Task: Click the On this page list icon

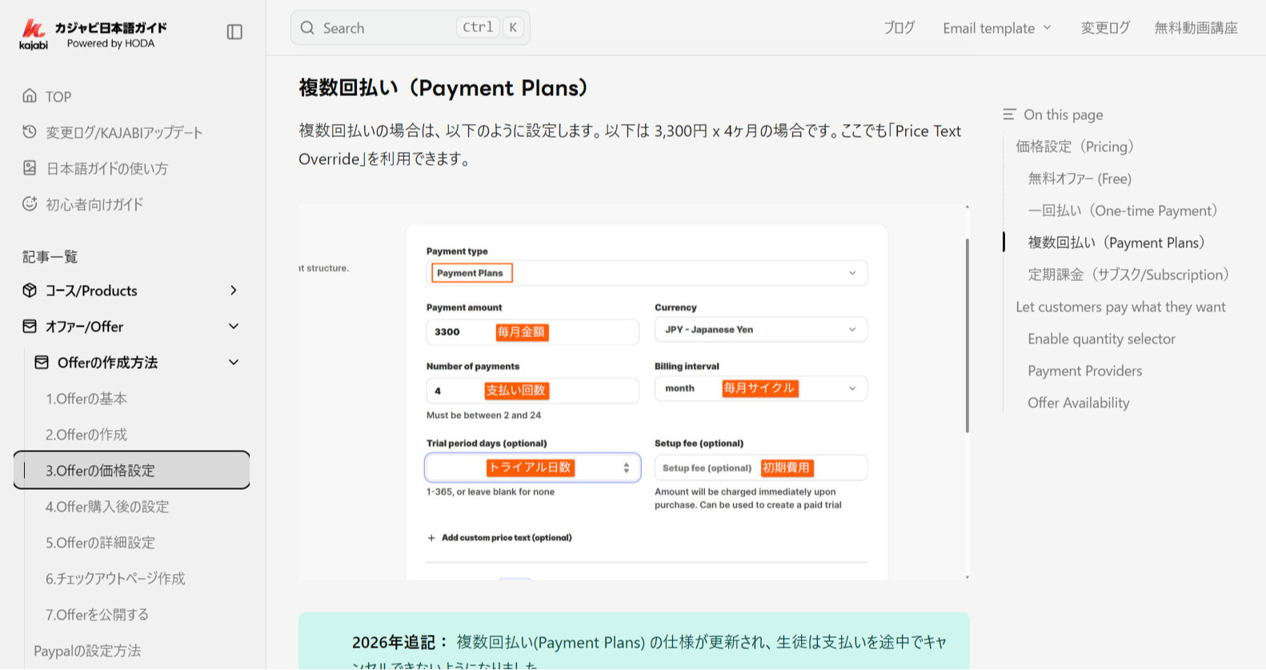Action: [1009, 114]
